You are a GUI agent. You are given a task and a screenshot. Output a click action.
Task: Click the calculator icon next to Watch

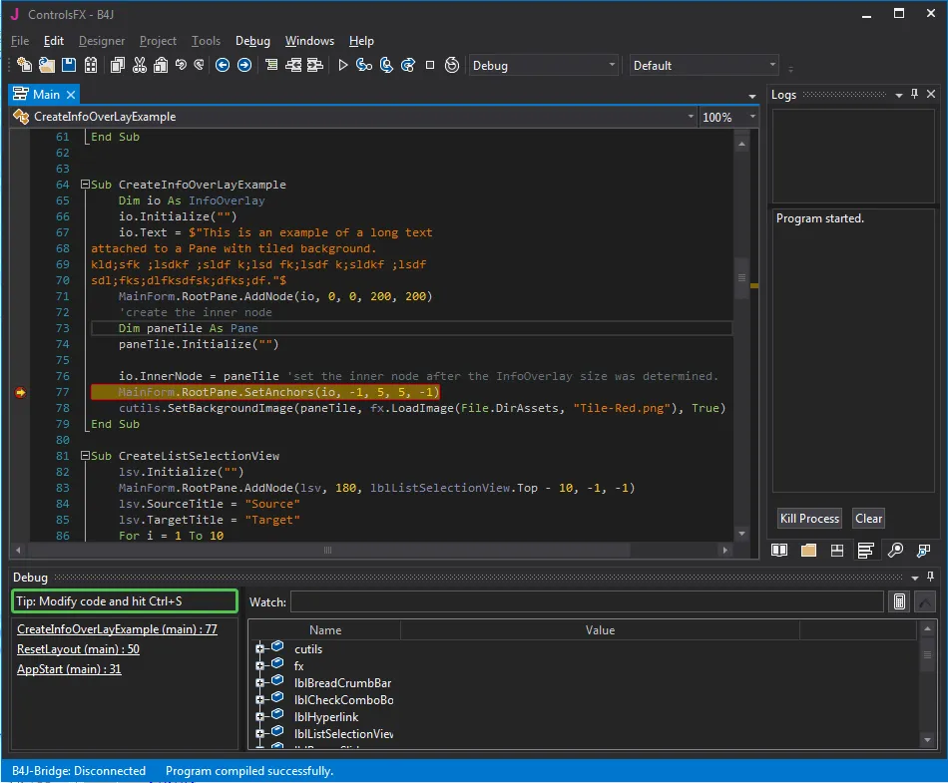[899, 601]
